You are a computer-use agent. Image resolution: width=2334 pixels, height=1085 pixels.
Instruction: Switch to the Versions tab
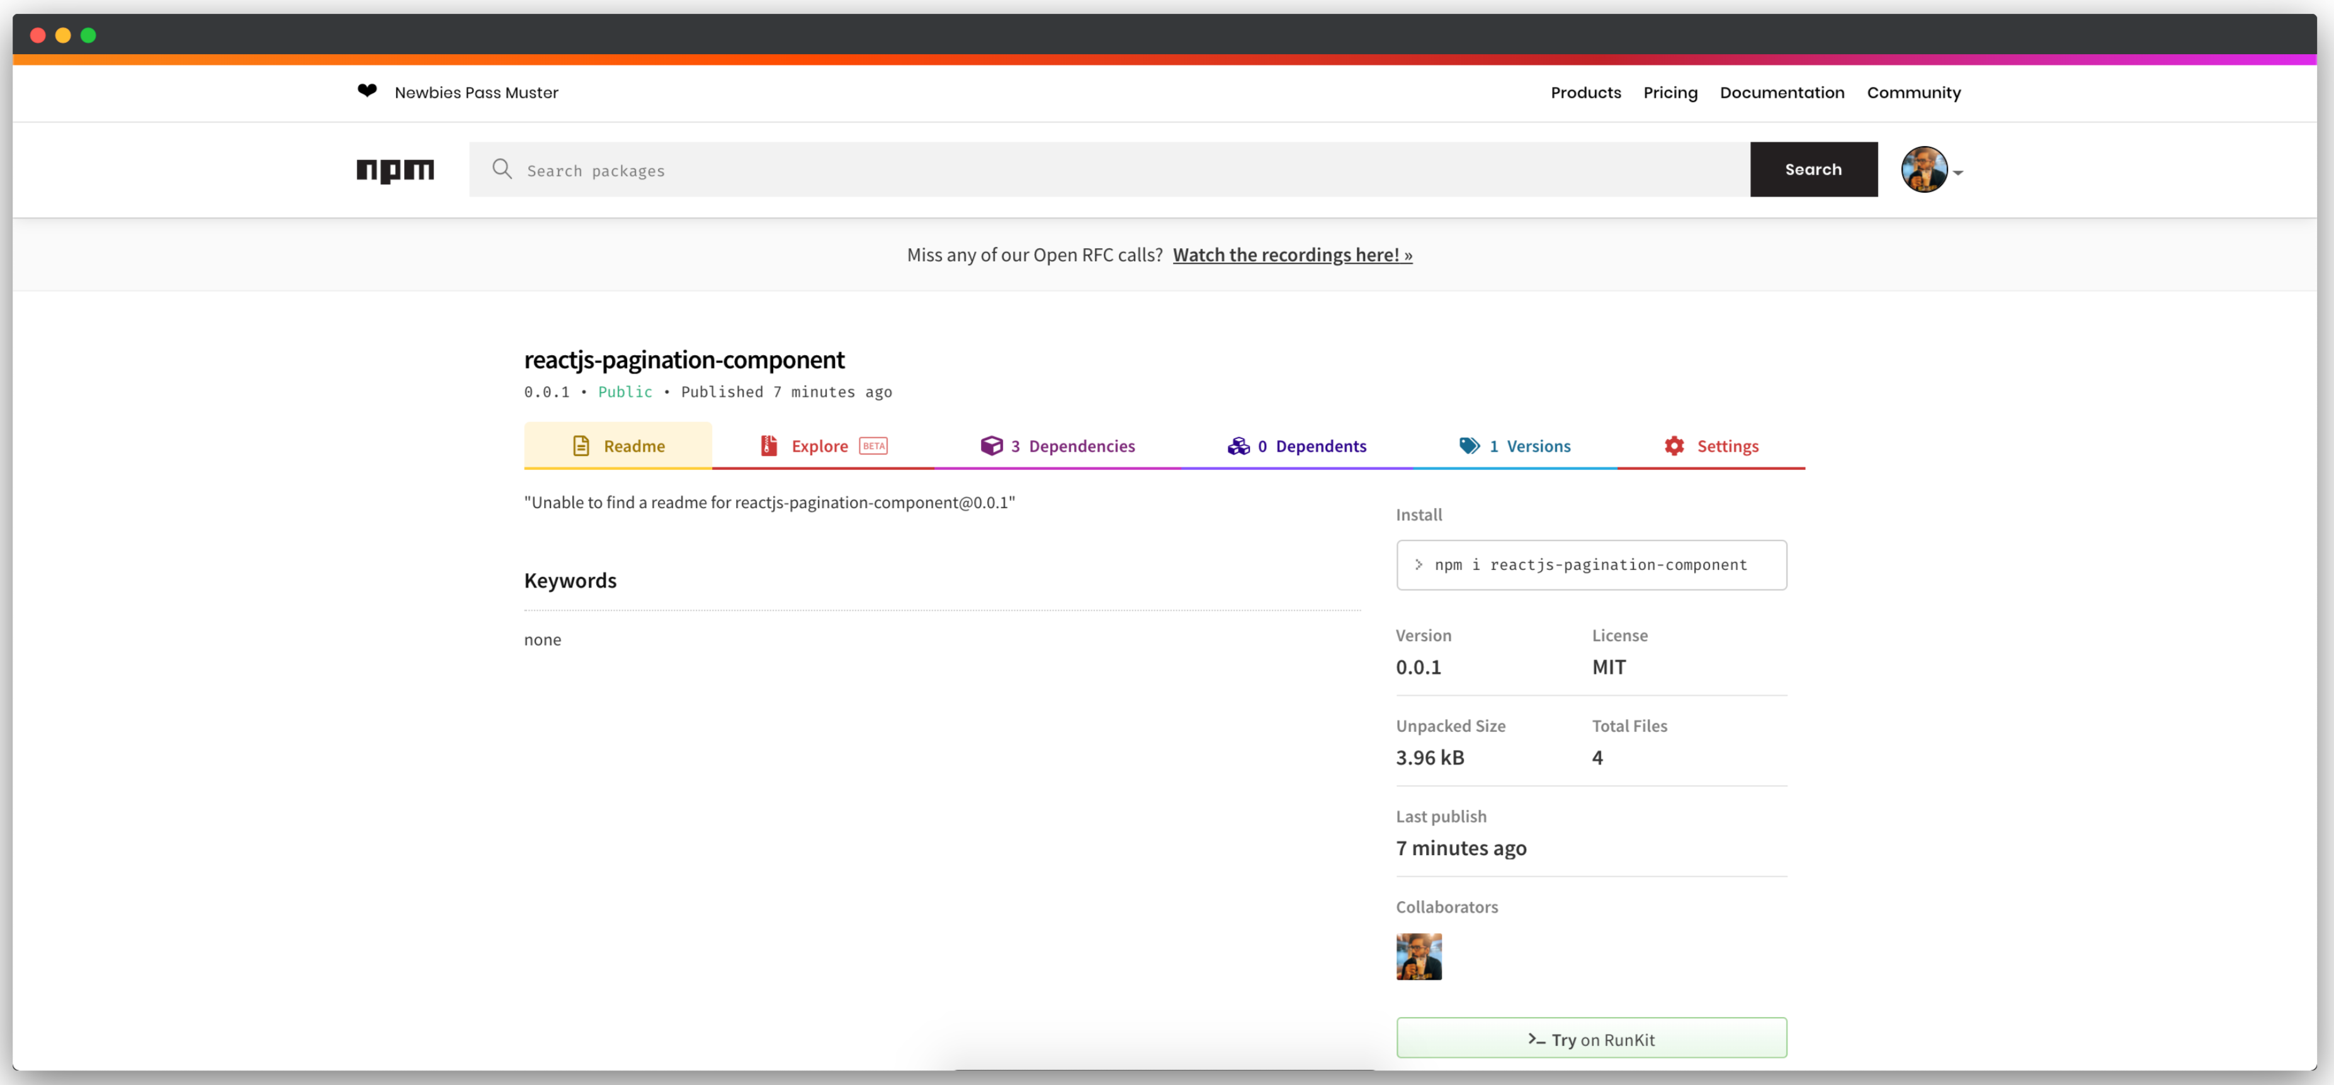point(1531,445)
